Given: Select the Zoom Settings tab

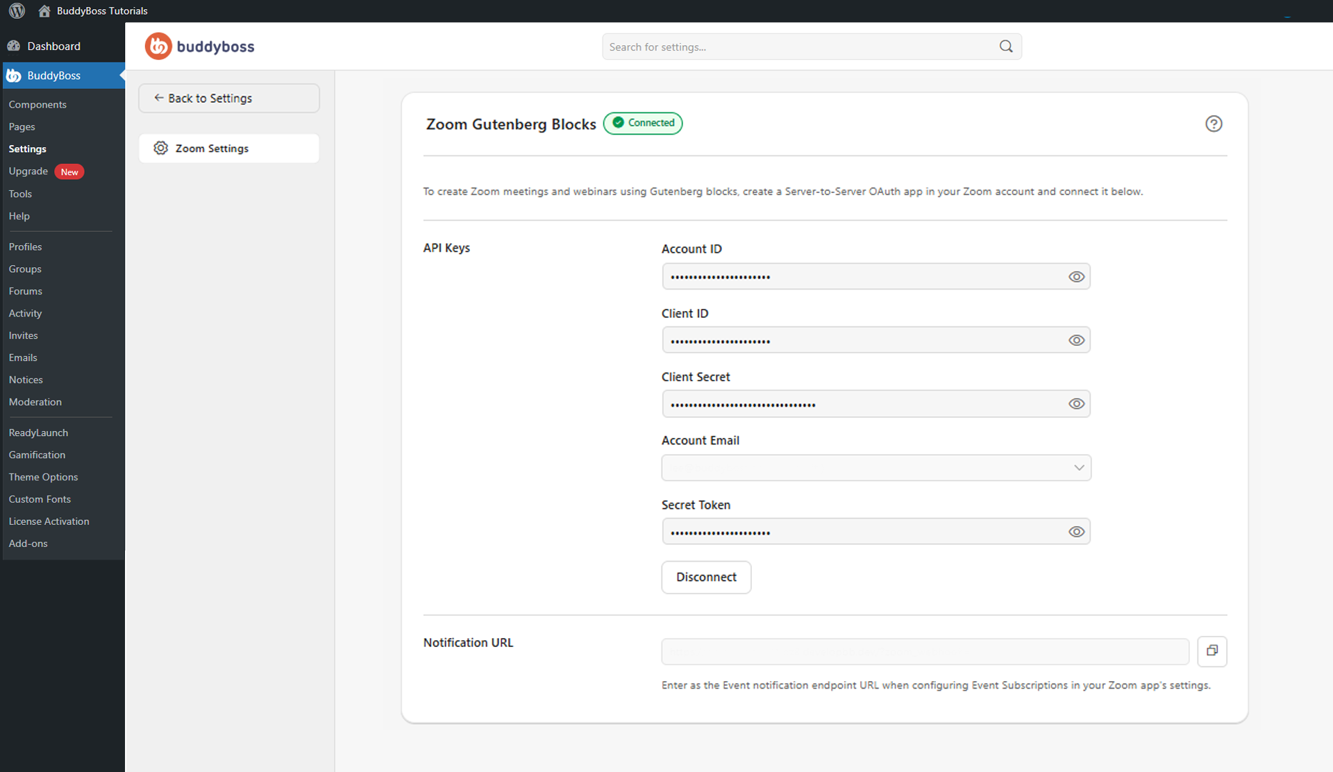Looking at the screenshot, I should point(229,149).
